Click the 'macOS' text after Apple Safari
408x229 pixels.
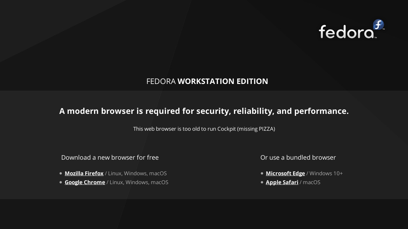[311, 182]
